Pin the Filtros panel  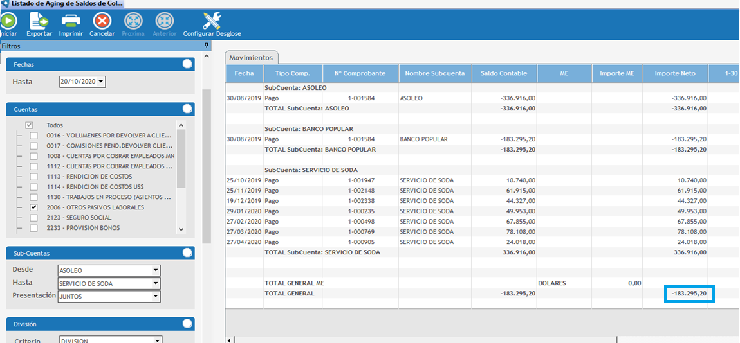pyautogui.click(x=207, y=46)
